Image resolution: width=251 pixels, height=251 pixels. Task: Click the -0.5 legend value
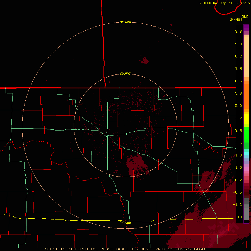point(237,192)
